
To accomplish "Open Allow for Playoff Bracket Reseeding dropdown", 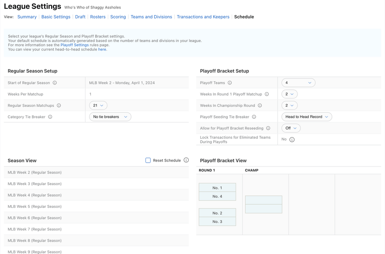I will [x=291, y=128].
